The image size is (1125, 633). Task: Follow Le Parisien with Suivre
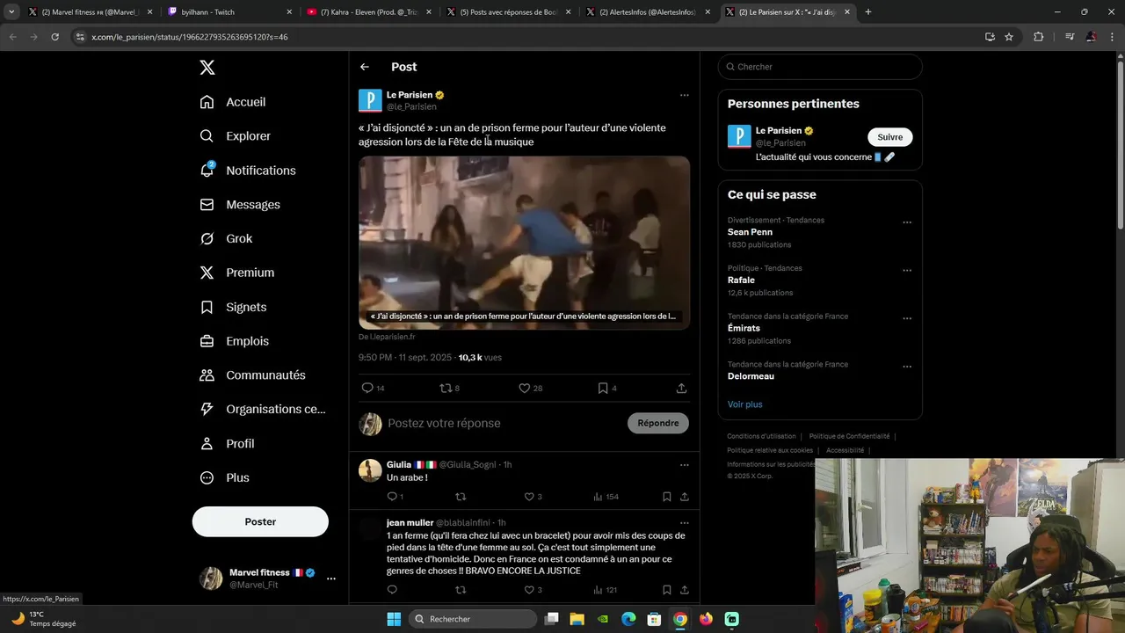890,137
